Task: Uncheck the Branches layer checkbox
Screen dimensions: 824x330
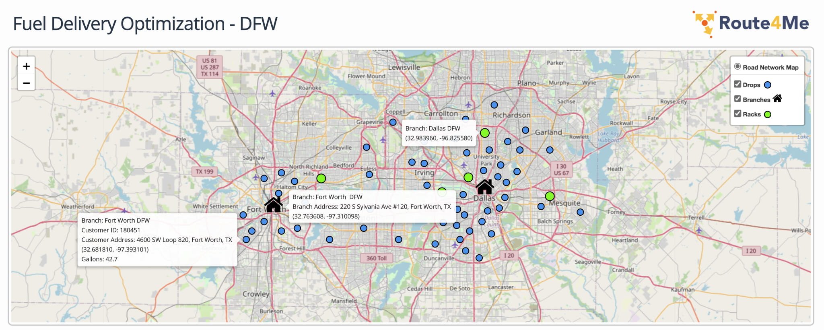Action: [737, 99]
